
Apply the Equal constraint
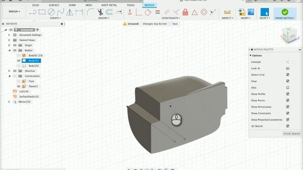[x=158, y=12]
